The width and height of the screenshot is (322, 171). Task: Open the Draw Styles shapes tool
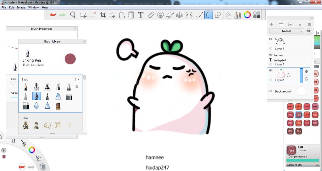[x=218, y=15]
